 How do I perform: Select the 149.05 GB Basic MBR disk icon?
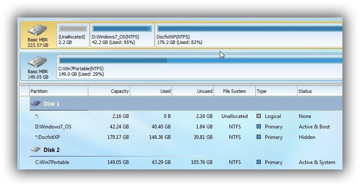tap(38, 64)
